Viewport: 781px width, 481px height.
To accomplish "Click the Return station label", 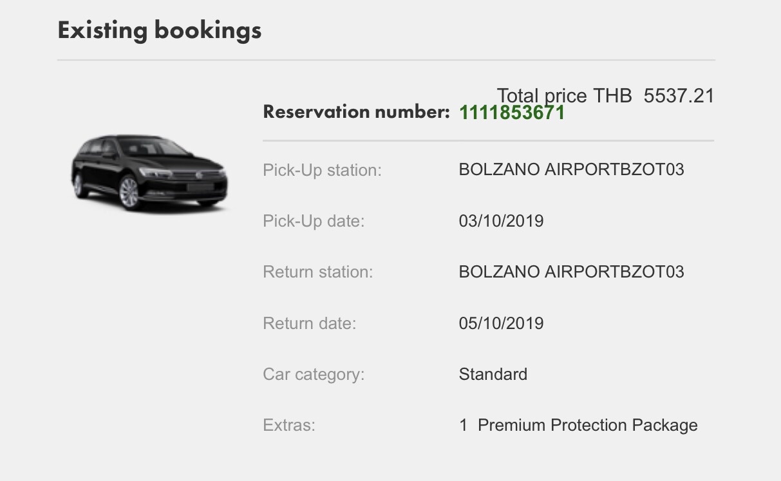I will coord(317,272).
